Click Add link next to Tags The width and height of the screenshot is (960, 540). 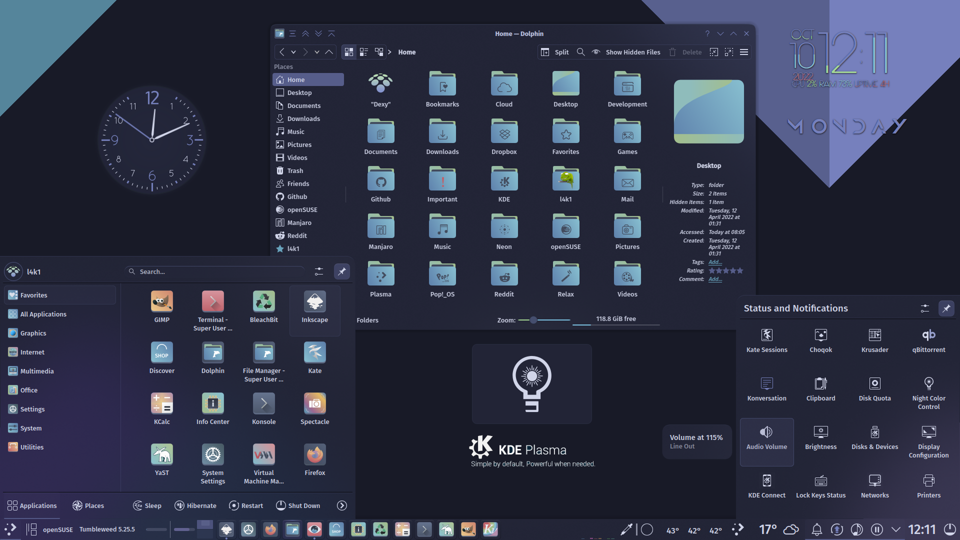coord(715,262)
